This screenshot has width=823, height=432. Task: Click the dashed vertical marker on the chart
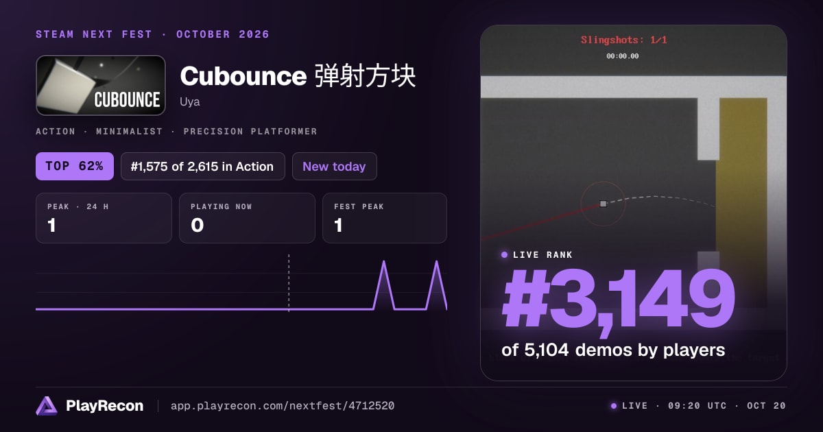[289, 283]
